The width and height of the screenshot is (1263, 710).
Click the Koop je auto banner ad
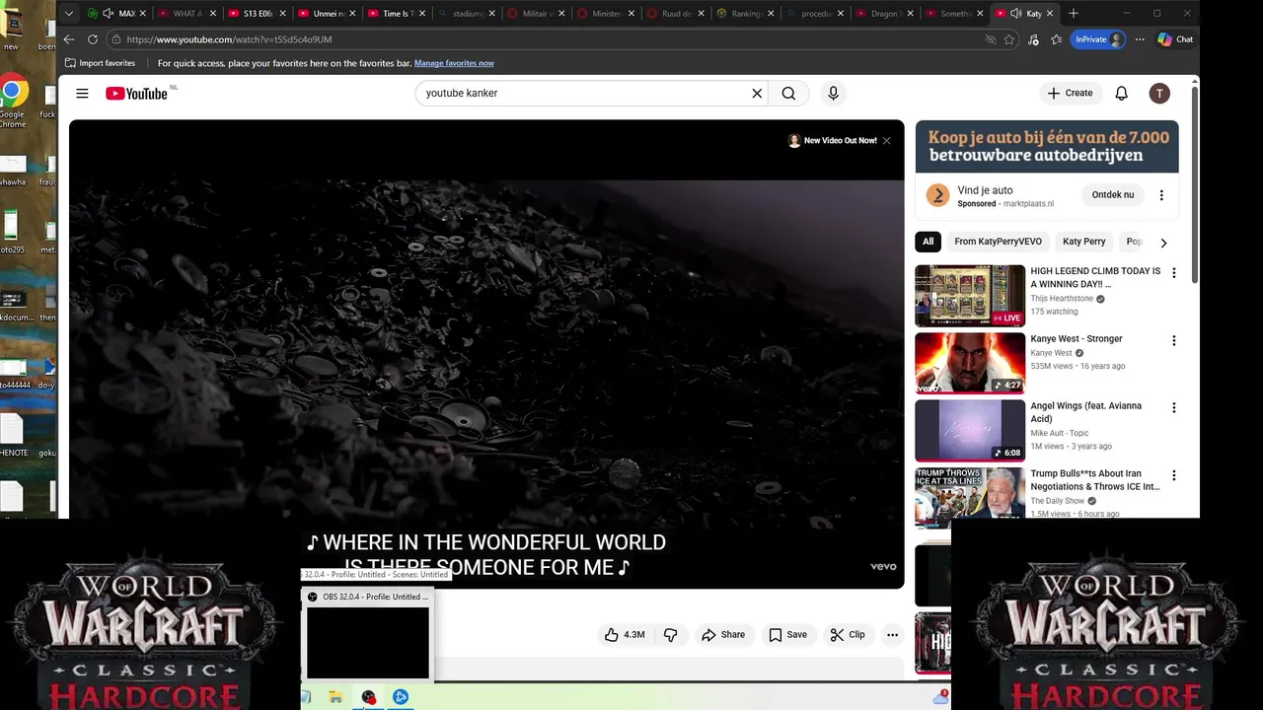tap(1047, 147)
